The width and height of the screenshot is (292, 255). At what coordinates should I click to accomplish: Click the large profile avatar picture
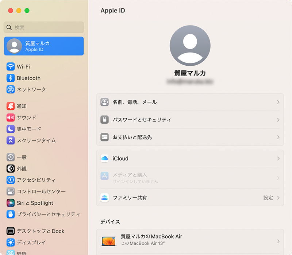coord(190,46)
